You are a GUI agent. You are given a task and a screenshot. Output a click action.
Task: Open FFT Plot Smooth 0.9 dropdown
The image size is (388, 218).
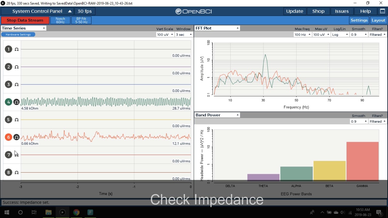359,35
